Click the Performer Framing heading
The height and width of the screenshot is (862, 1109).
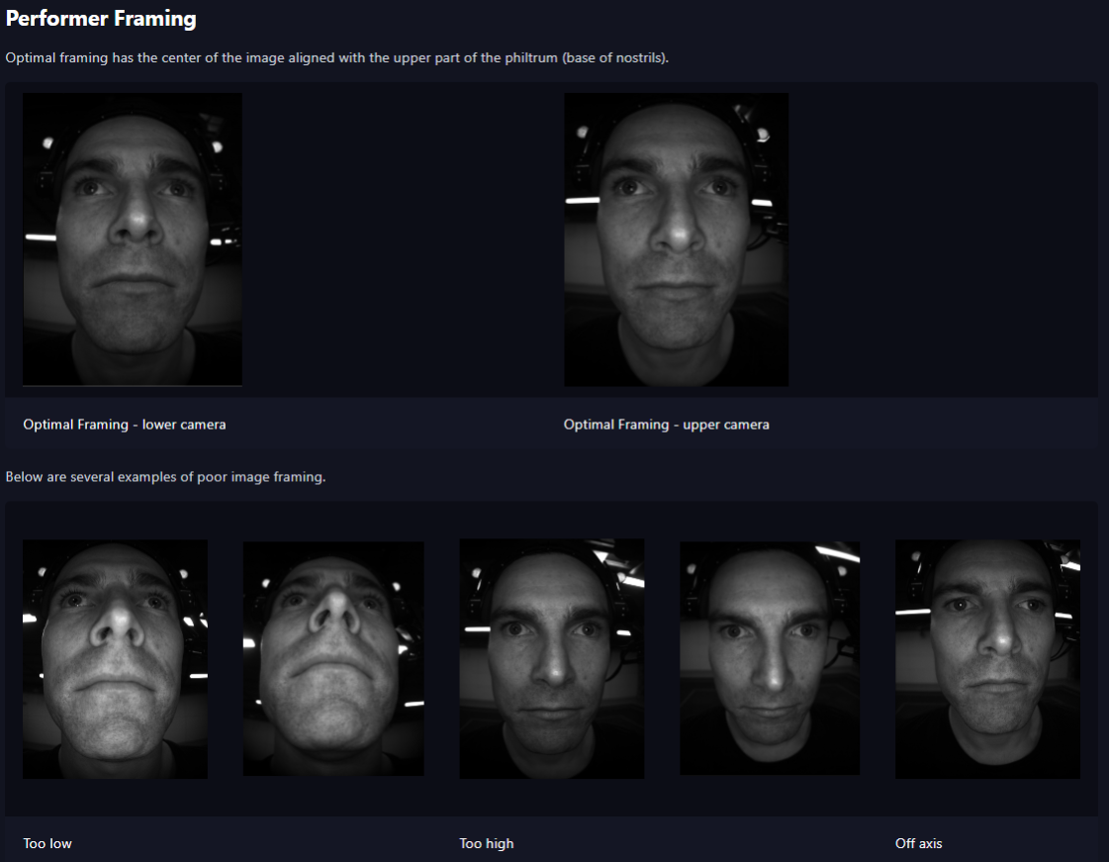click(x=101, y=19)
